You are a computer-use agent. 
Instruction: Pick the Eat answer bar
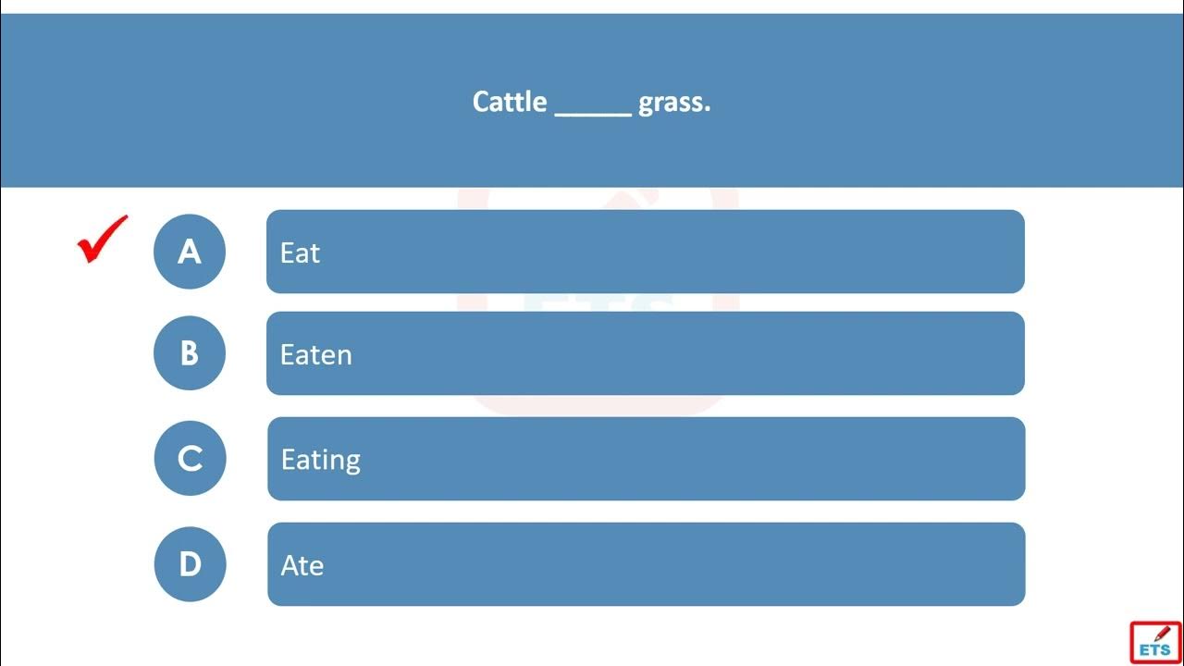click(x=646, y=252)
